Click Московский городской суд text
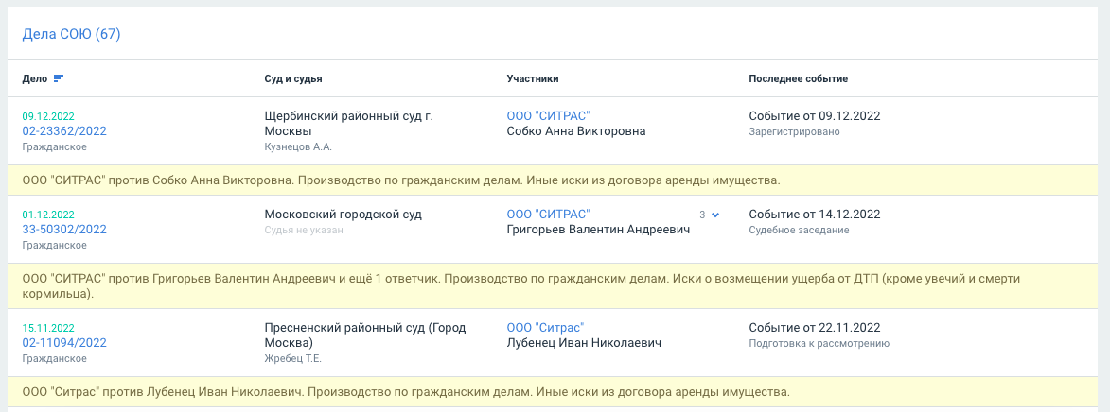 click(x=344, y=215)
